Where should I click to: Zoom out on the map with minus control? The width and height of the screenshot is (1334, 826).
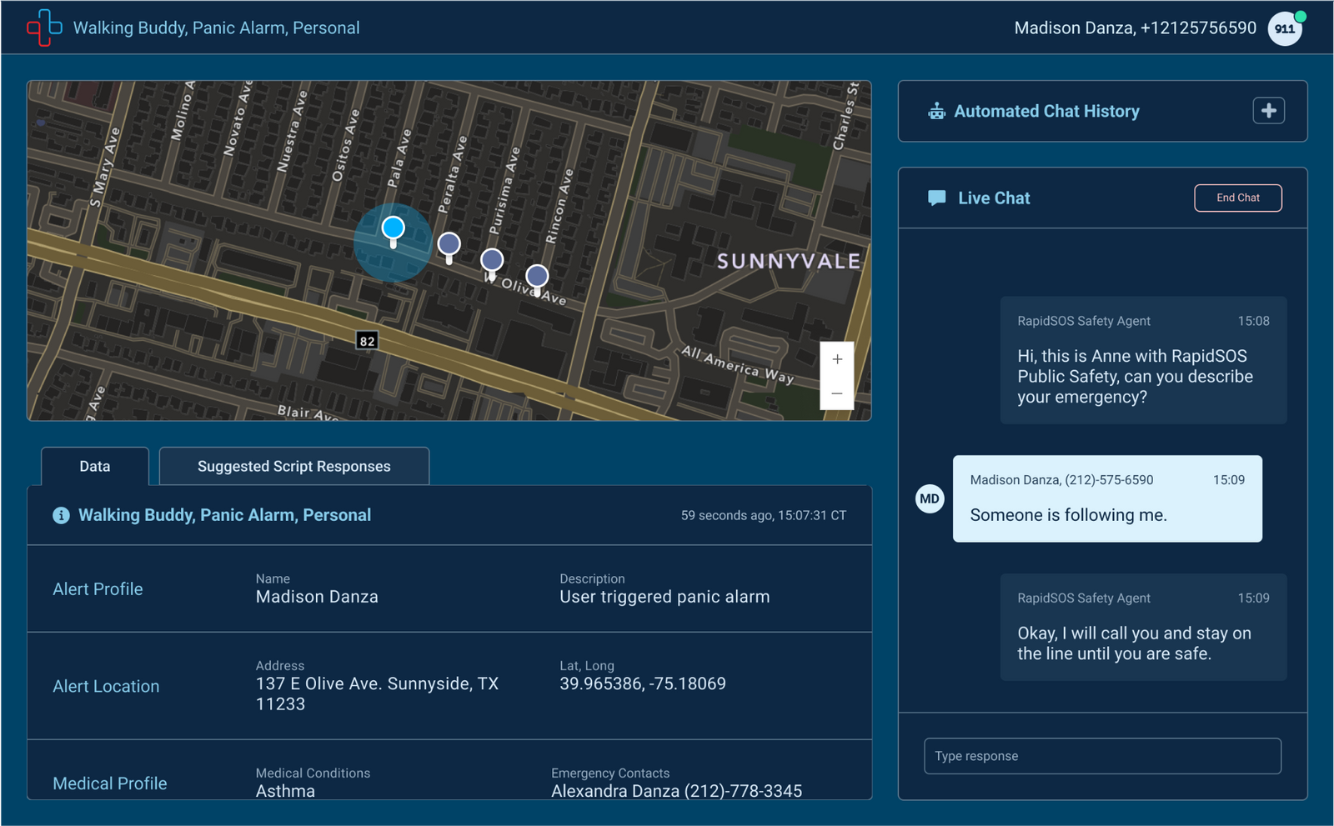tap(836, 392)
